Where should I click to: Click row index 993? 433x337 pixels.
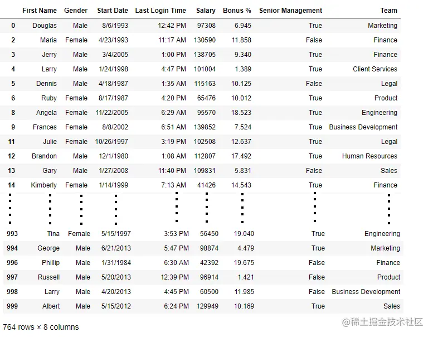click(12, 234)
